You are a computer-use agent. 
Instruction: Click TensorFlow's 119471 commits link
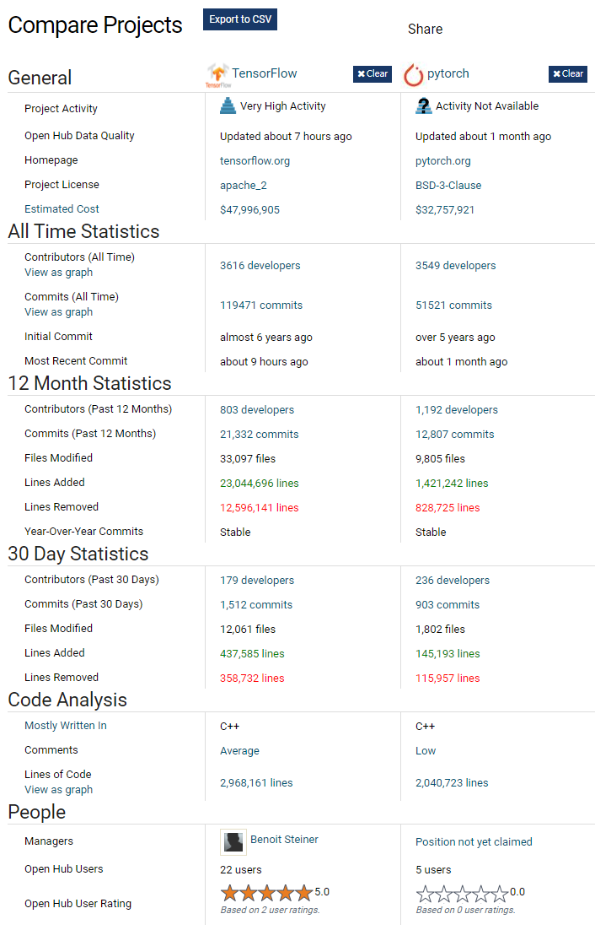pyautogui.click(x=261, y=305)
